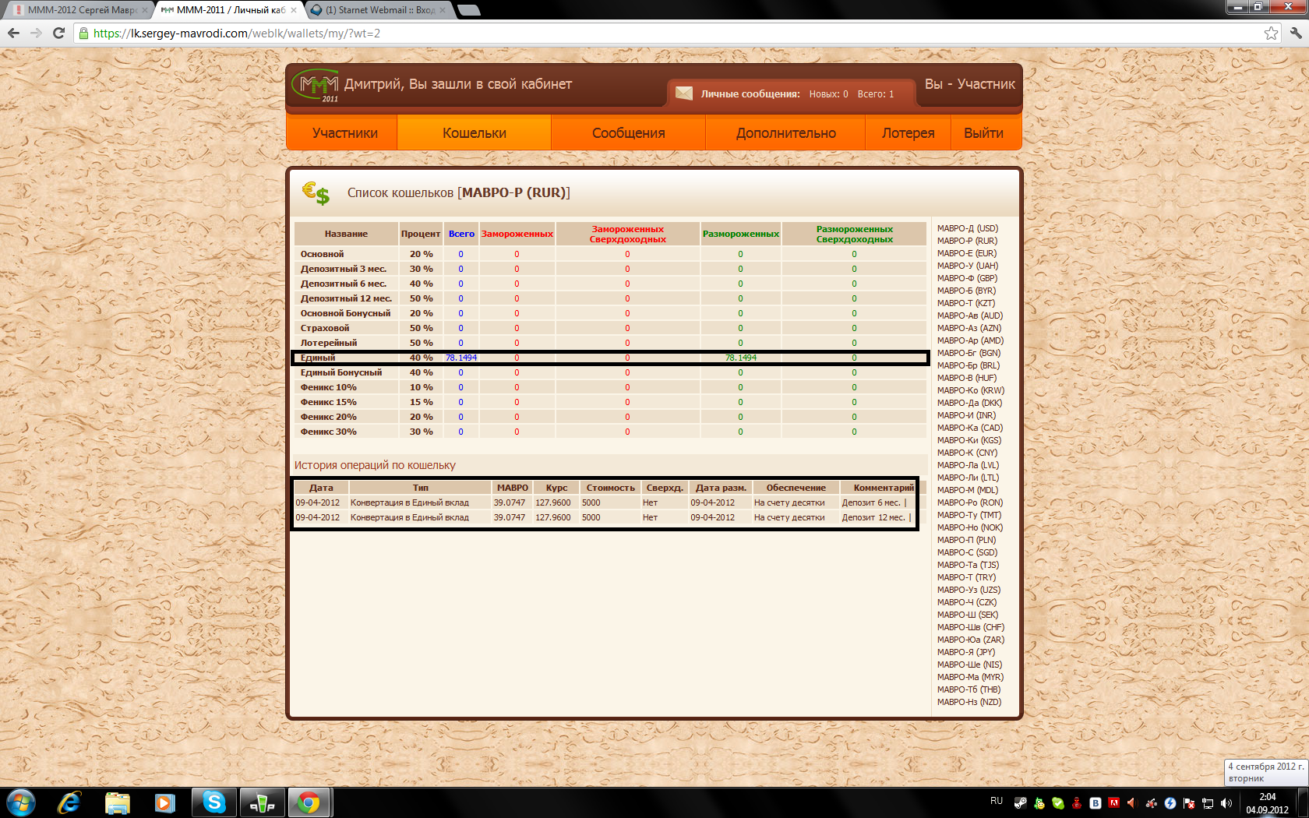Click the Daemon Tools lightning tray icon
Viewport: 1309px width, 818px height.
pyautogui.click(x=1170, y=802)
